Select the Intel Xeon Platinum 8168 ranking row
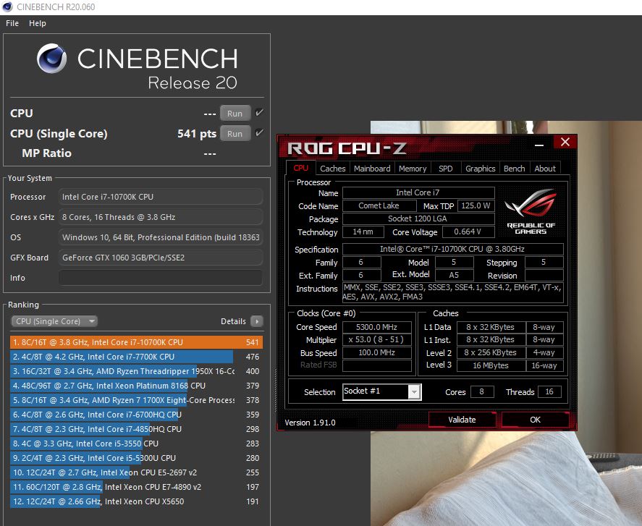This screenshot has width=642, height=526. pyautogui.click(x=136, y=386)
